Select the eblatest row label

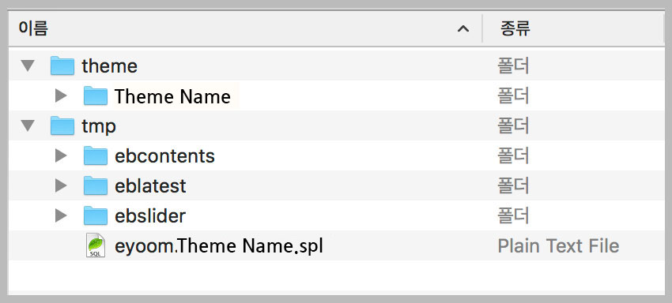point(150,186)
